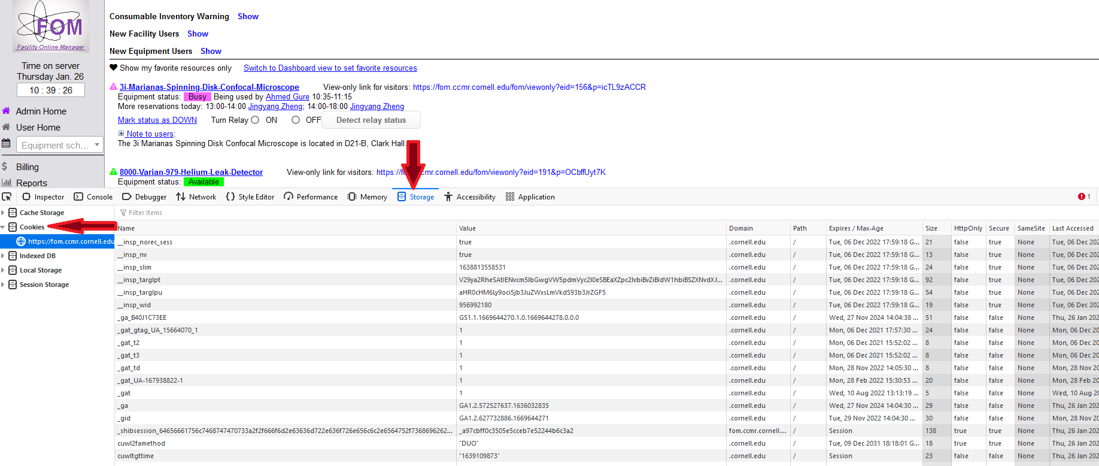Click the Billing dollar sign icon
The width and height of the screenshot is (1099, 466).
[5, 167]
